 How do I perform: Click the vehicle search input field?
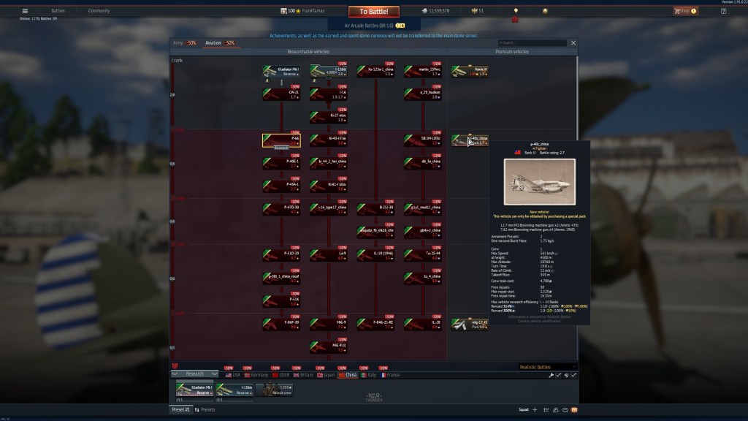point(533,43)
